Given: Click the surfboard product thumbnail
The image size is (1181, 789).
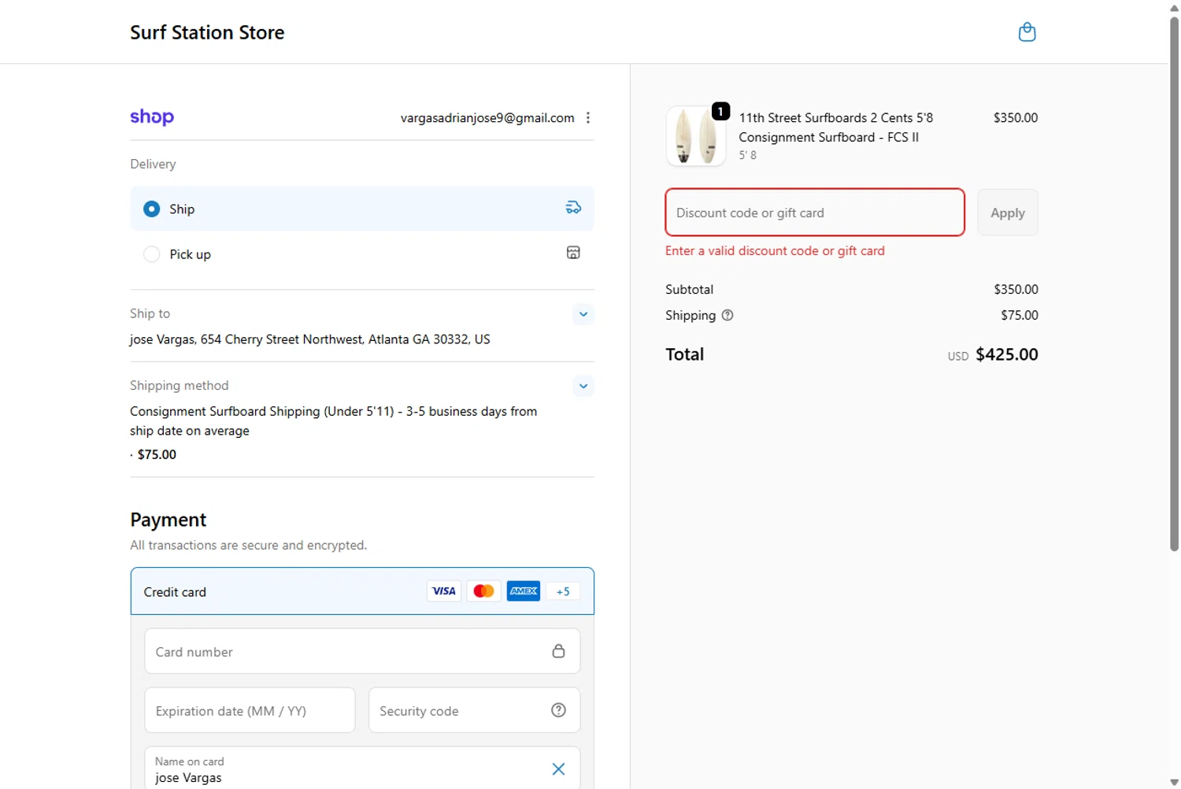Looking at the screenshot, I should [695, 136].
